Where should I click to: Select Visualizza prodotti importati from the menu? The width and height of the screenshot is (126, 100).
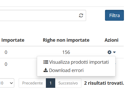pos(76,62)
